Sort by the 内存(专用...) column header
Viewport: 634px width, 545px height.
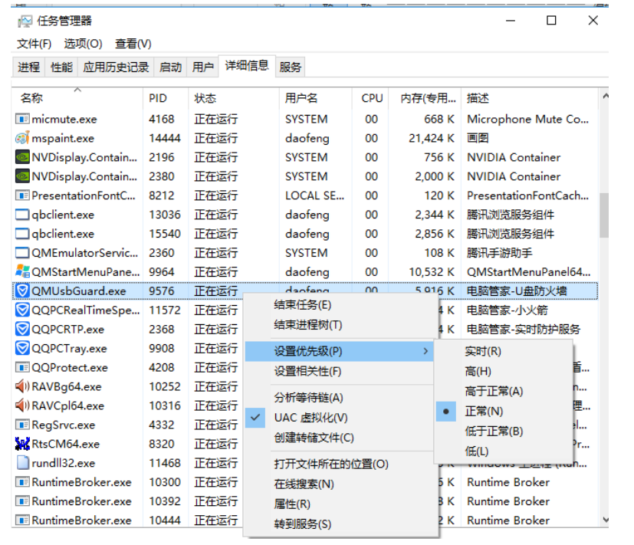click(425, 98)
